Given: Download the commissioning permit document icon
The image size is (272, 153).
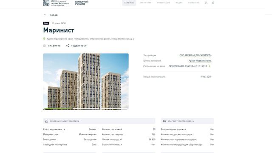Looking at the screenshot, I should click(210, 66).
